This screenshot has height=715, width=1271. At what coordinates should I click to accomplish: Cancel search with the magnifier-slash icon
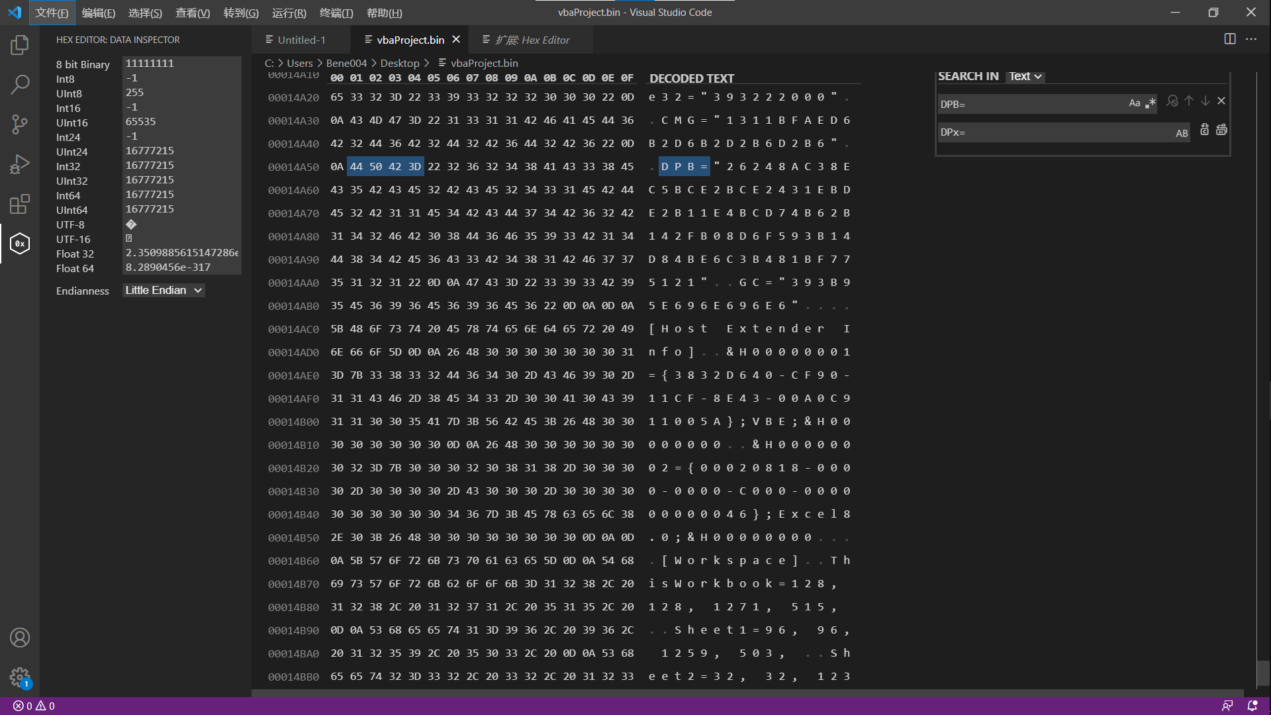pyautogui.click(x=1172, y=101)
